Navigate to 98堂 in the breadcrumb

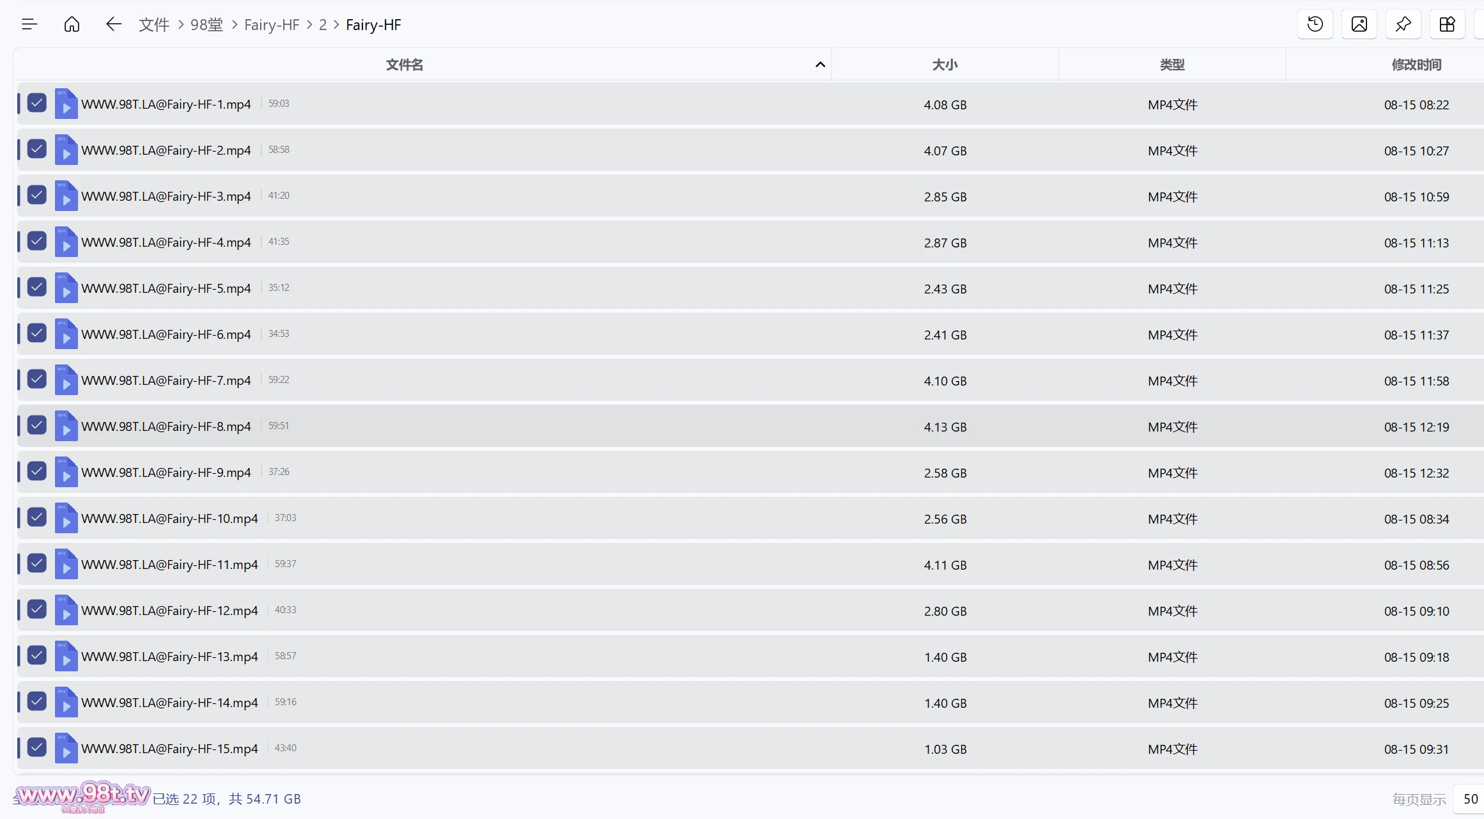click(x=206, y=24)
